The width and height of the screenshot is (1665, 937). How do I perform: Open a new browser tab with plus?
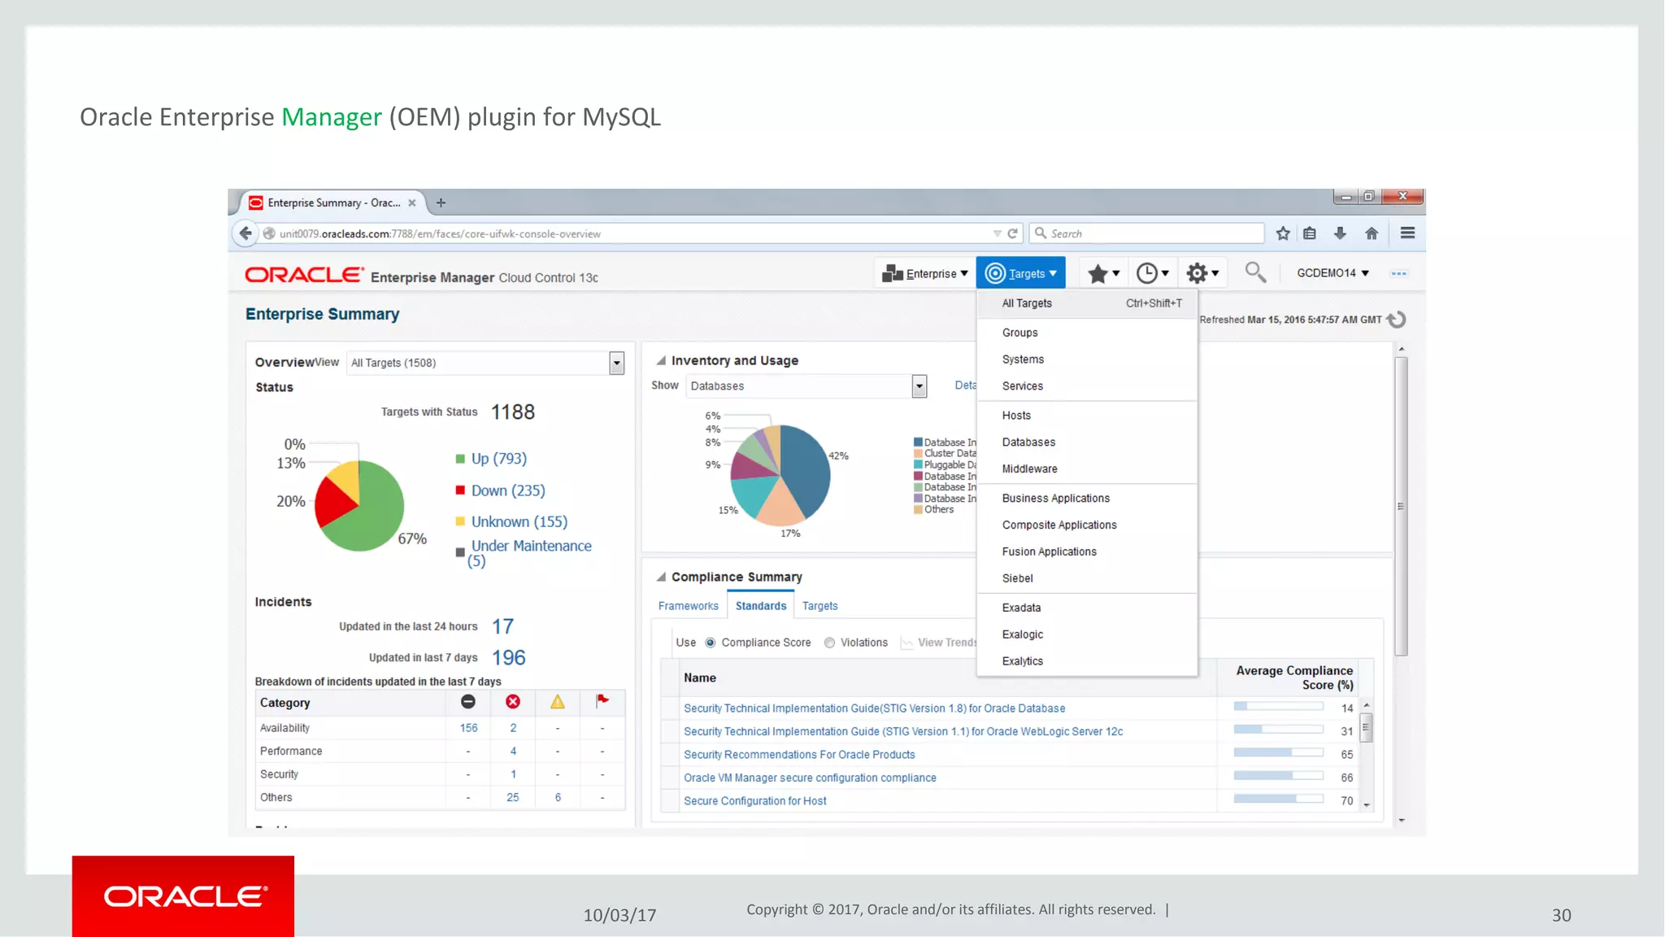441,203
